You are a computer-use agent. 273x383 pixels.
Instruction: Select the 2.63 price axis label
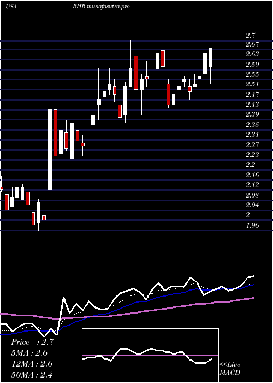252,54
